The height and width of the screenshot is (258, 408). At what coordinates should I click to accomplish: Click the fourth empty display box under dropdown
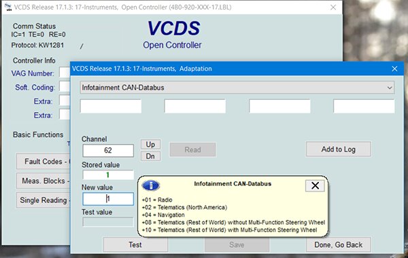coord(364,106)
